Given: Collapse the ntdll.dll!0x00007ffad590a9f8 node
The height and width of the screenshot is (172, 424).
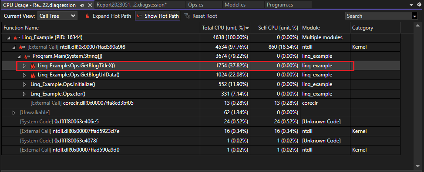Looking at the screenshot, I should click(14, 47).
